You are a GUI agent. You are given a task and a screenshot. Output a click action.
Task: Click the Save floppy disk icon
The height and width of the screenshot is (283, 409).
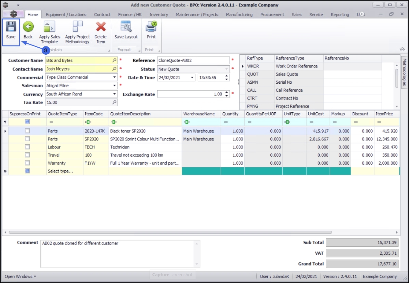coord(11,27)
